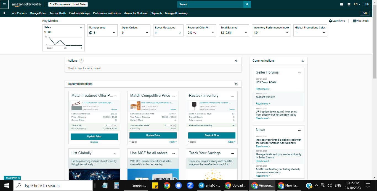Viewport: 377px width, 191px height.
Task: Expand the Featured Offer % dropdown
Action: [x=213, y=33]
